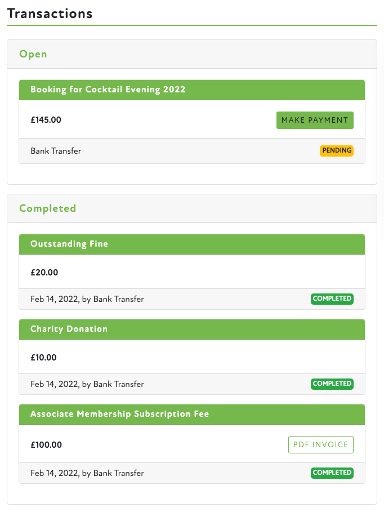Click the Open section heading

coord(33,54)
